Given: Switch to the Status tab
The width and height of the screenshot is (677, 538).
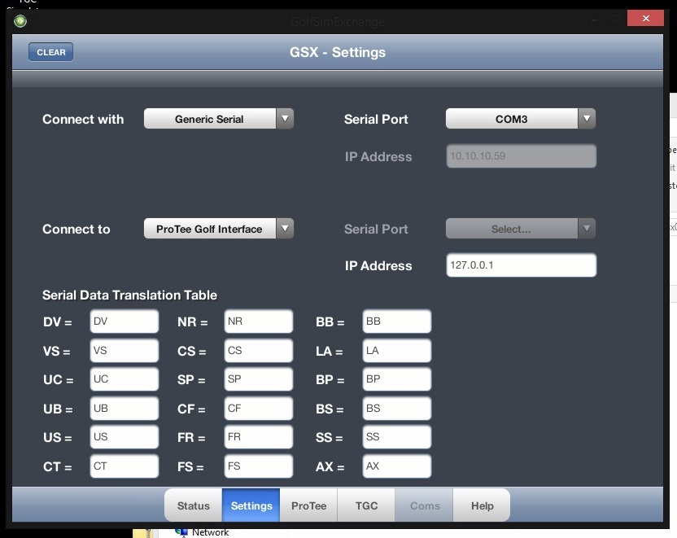Looking at the screenshot, I should [194, 505].
